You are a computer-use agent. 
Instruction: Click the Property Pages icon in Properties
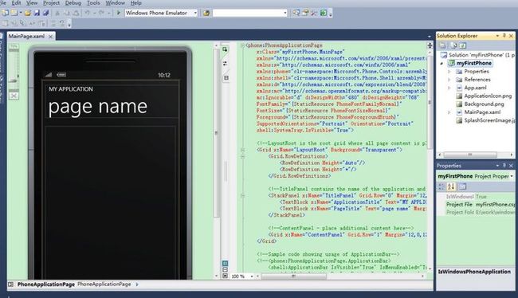tap(462, 186)
